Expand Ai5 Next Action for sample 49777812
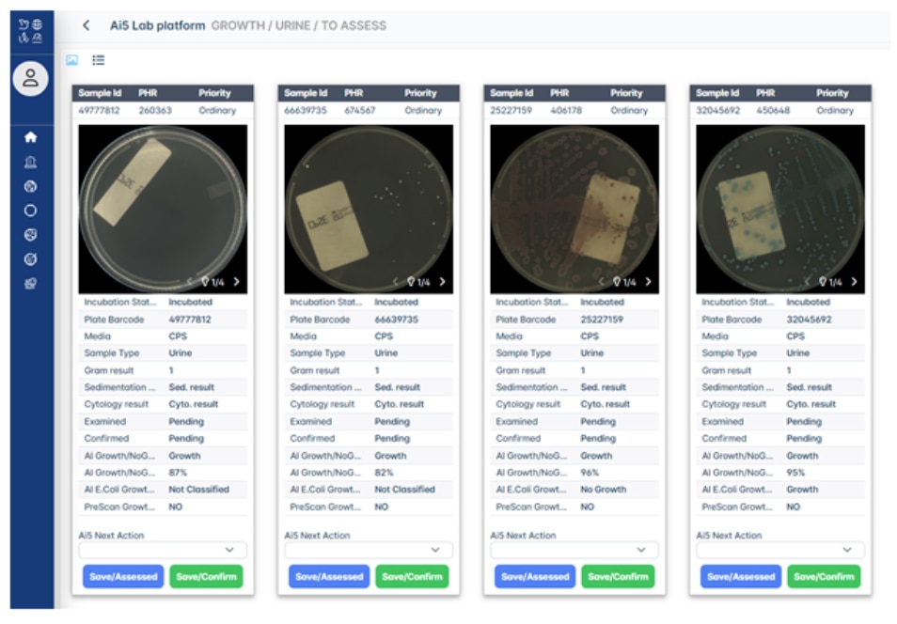This screenshot has width=897, height=624. click(x=163, y=550)
